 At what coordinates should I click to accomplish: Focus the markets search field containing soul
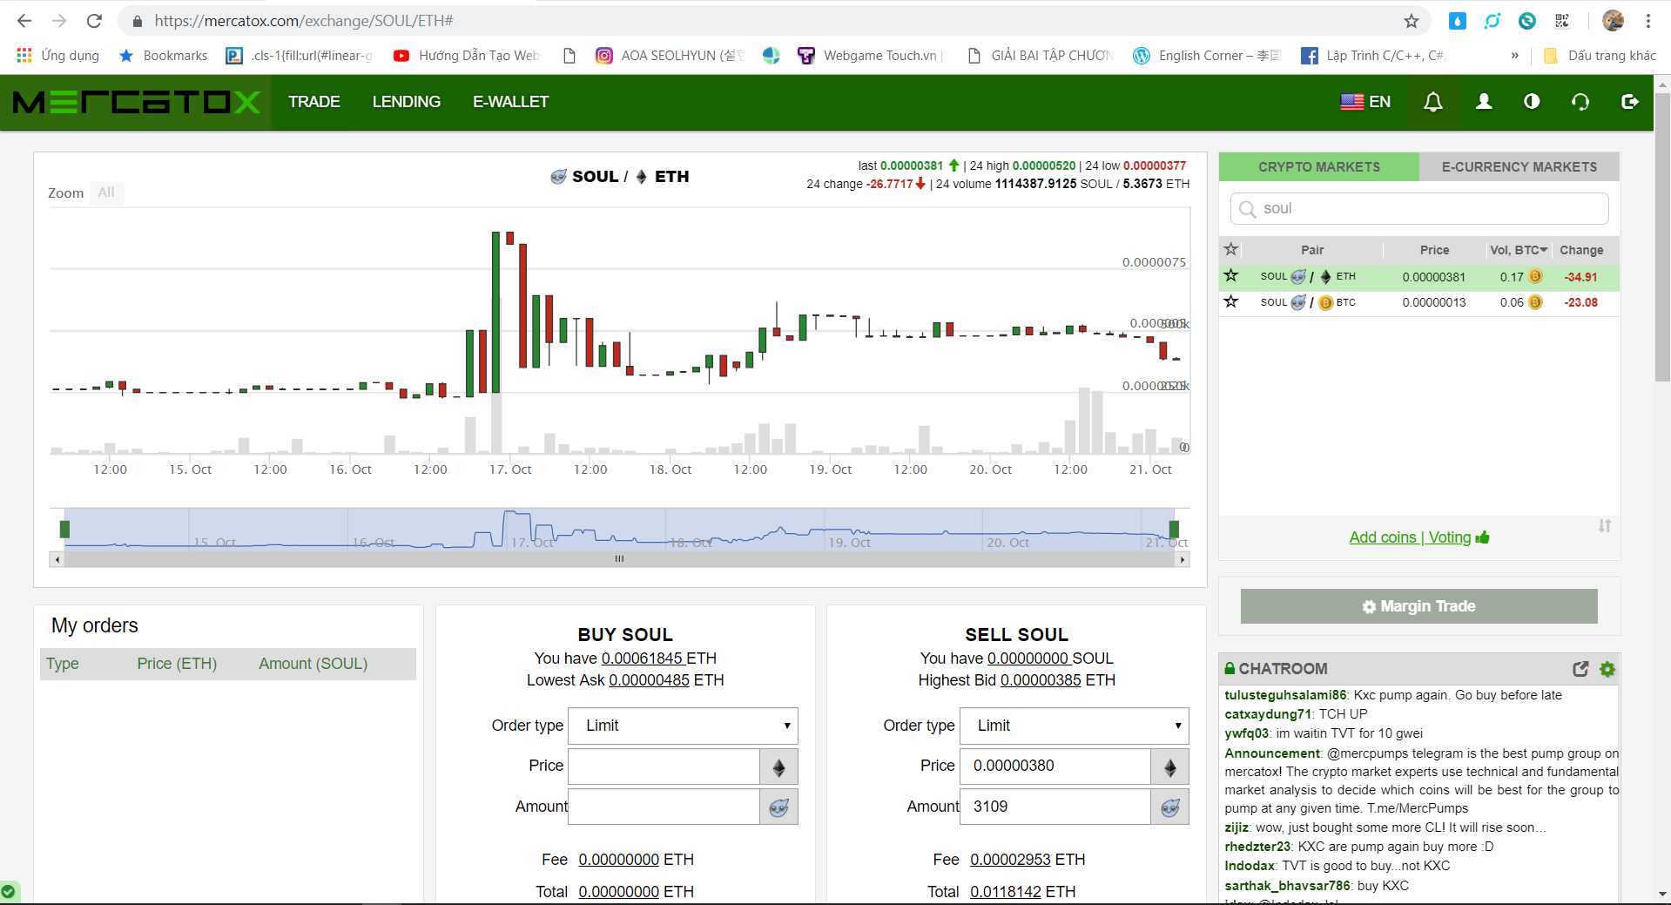[x=1419, y=209]
